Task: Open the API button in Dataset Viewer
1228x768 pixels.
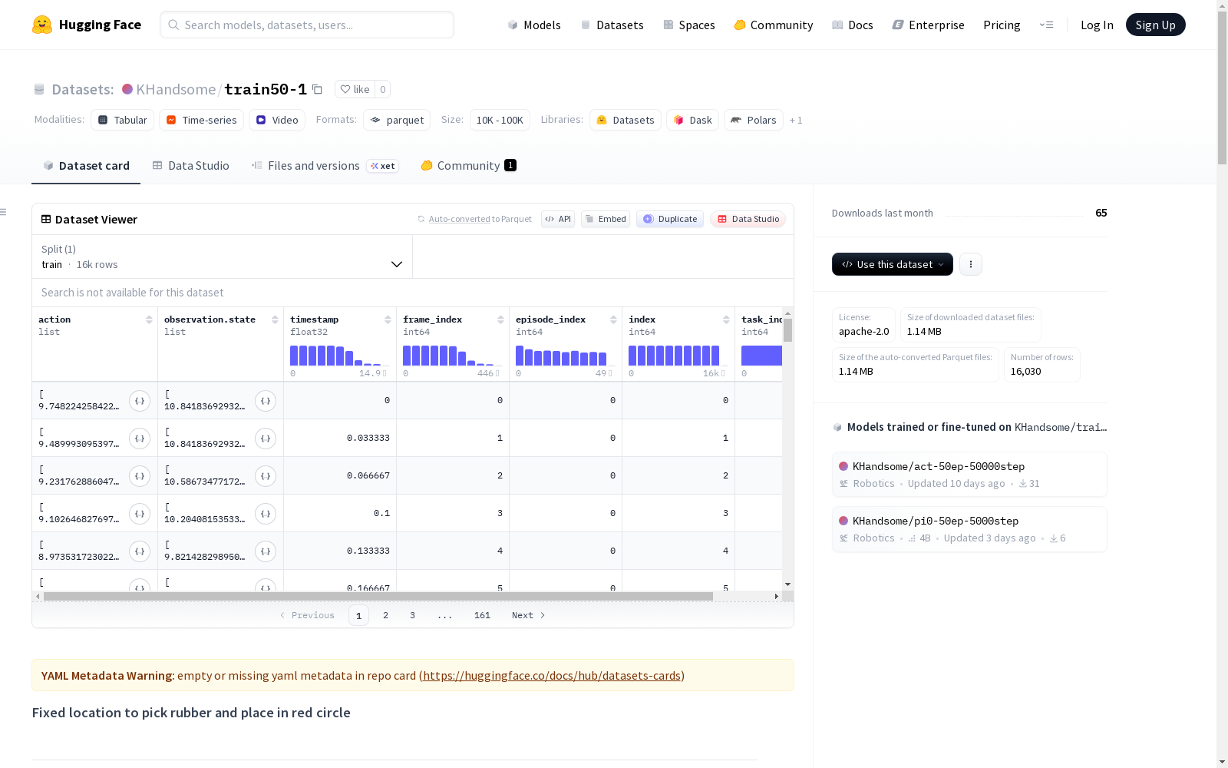Action: [558, 219]
